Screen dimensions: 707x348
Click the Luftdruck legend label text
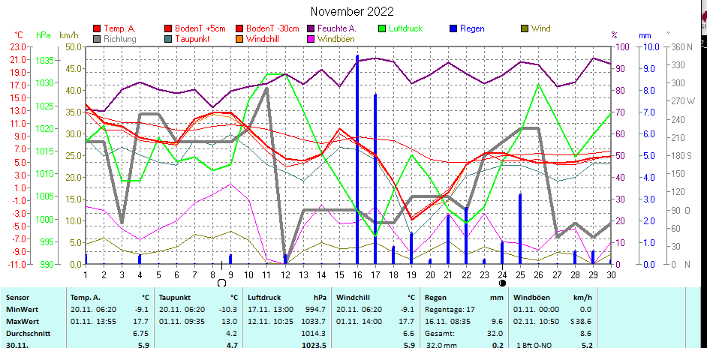[406, 28]
